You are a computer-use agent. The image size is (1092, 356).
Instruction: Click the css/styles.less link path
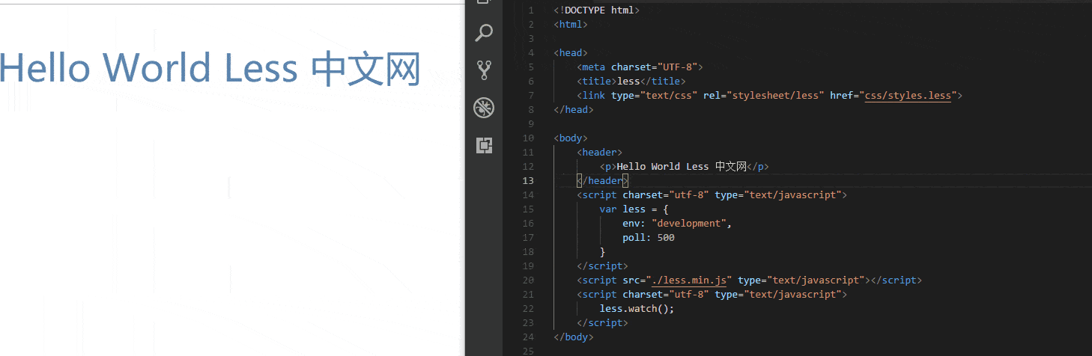tap(908, 96)
